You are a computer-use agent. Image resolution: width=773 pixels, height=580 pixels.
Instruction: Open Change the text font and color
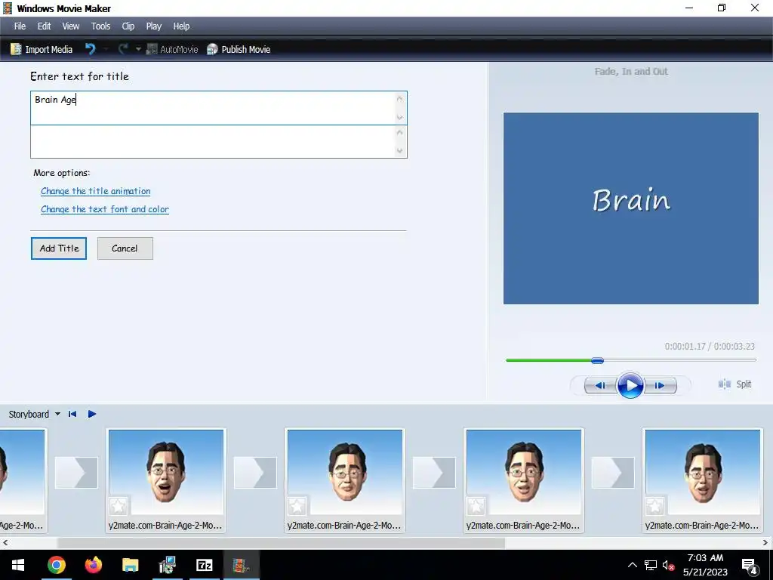pos(104,209)
